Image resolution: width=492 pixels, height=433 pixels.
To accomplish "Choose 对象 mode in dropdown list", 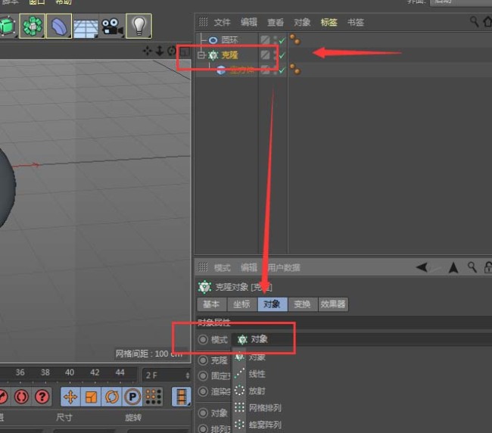I will 257,357.
